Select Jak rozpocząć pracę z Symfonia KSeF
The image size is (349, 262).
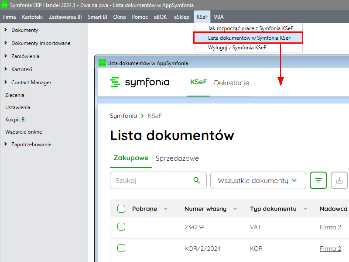(x=248, y=28)
